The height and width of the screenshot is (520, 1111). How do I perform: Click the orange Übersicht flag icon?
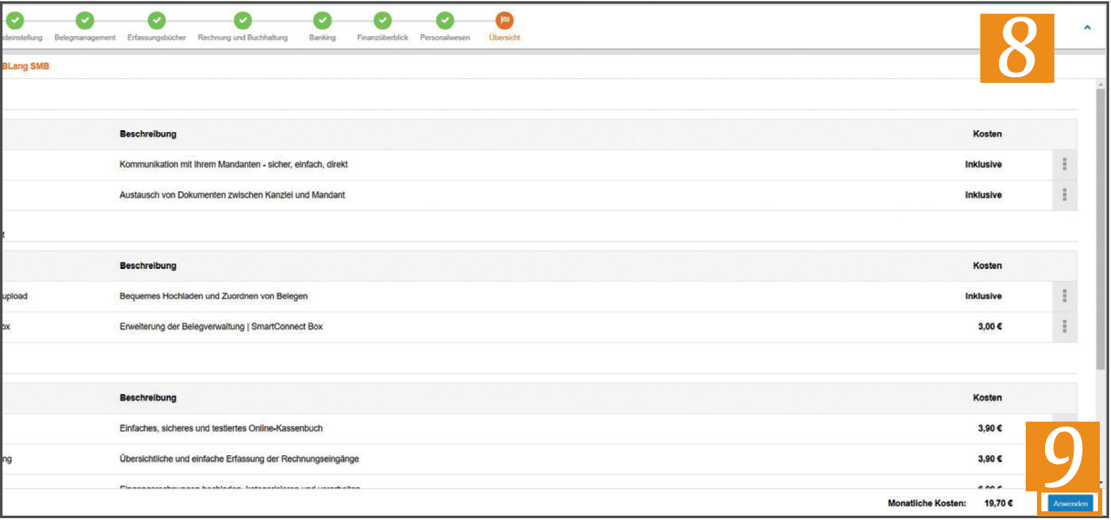click(504, 21)
